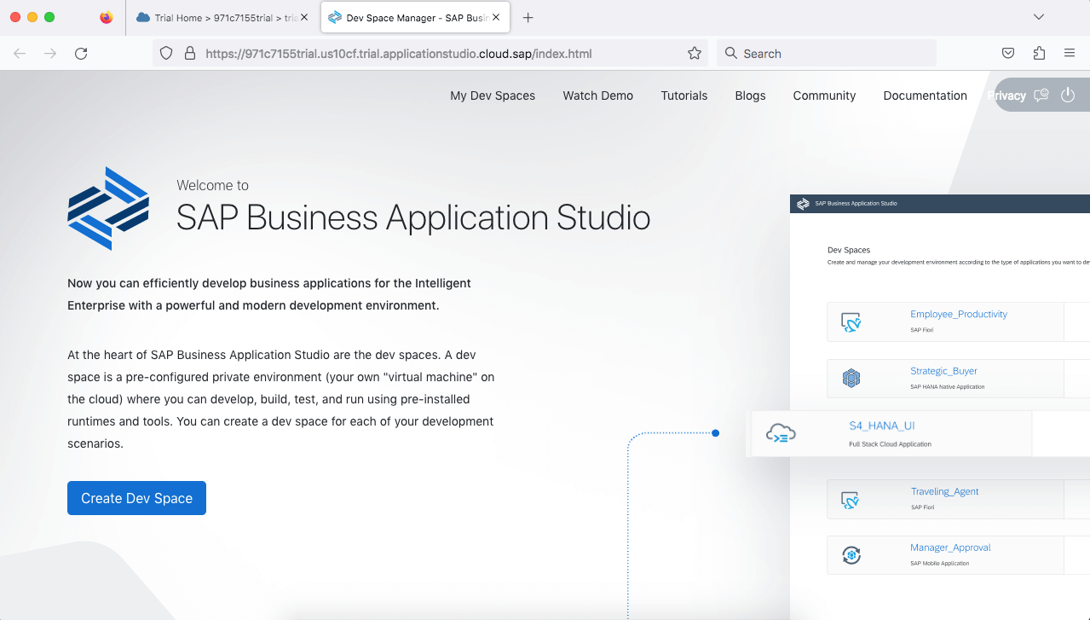Click the SAP Mobile Application label
Screen dimensions: 1090x620
939,563
